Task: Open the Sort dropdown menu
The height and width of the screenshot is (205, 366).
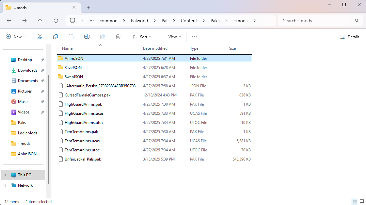Action: 142,37
